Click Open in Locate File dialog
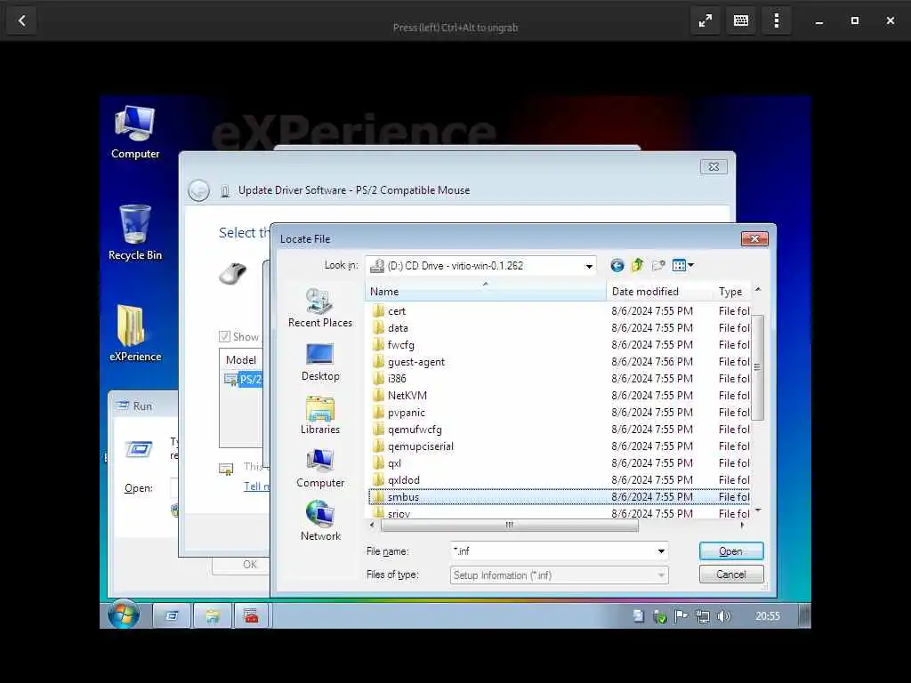 click(731, 551)
